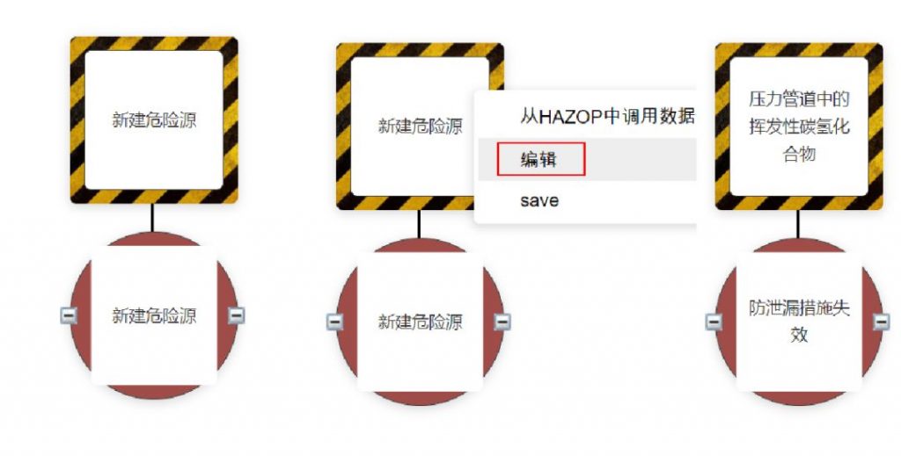Select first hazard box labeled 新建危险源

tap(154, 119)
